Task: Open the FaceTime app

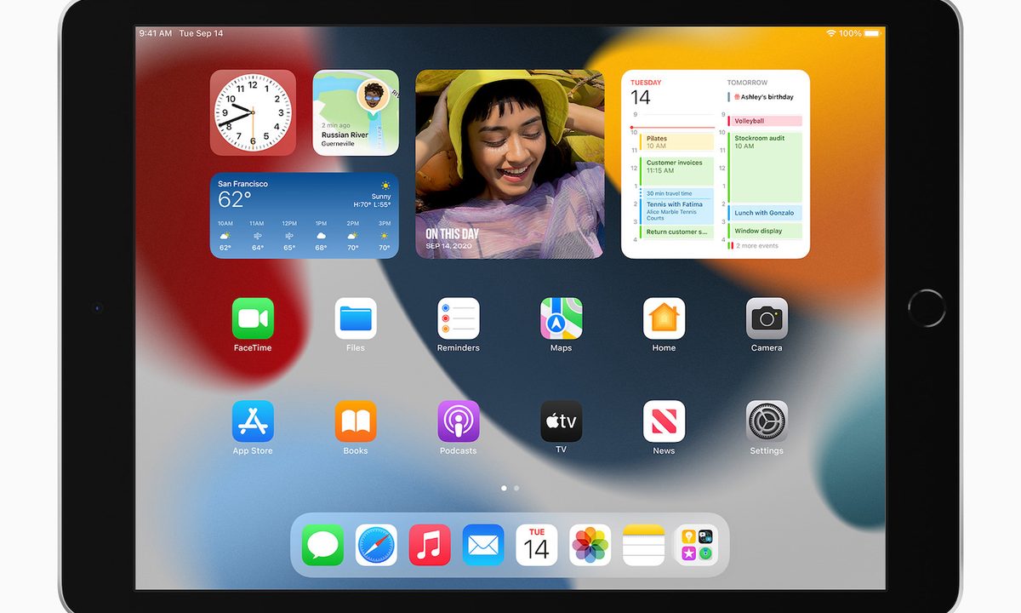Action: tap(253, 319)
